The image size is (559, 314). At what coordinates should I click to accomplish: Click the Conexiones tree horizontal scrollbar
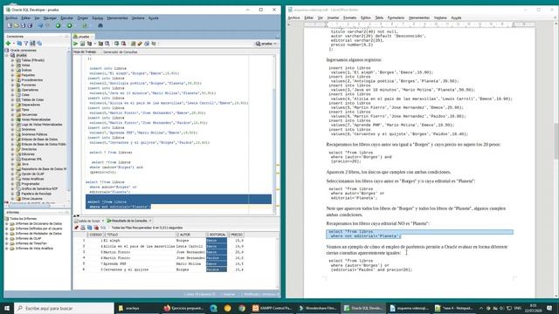point(36,205)
